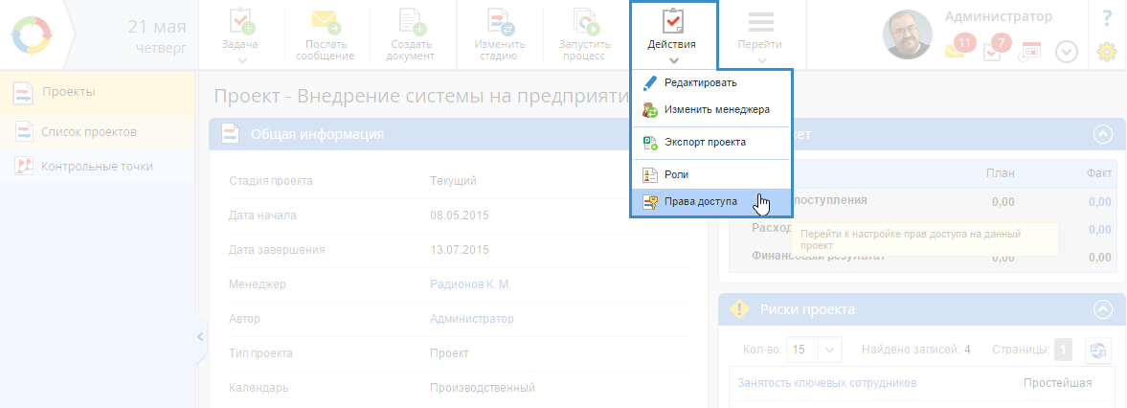Collapse the Риски проекта panel
The width and height of the screenshot is (1127, 408).
tap(1103, 309)
